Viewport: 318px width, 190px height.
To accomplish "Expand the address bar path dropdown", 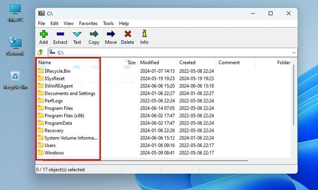I will point(294,53).
